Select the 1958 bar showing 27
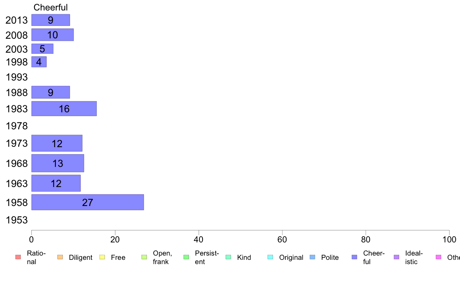 88,203
